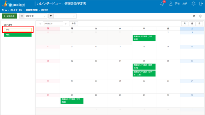This screenshot has height=115, width=205.
Task: Switch to 日 day view
Action: coord(199,24)
